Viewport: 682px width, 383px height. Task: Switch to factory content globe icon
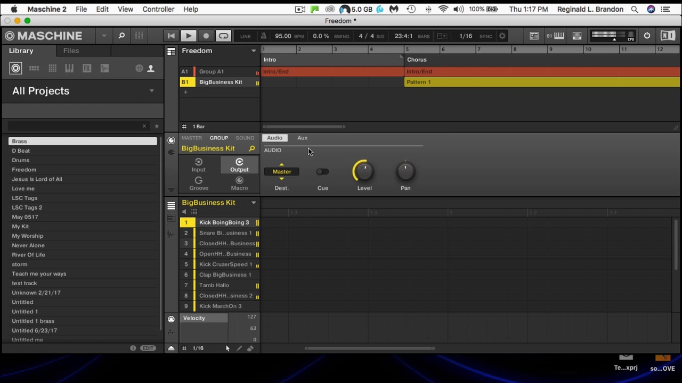139,68
